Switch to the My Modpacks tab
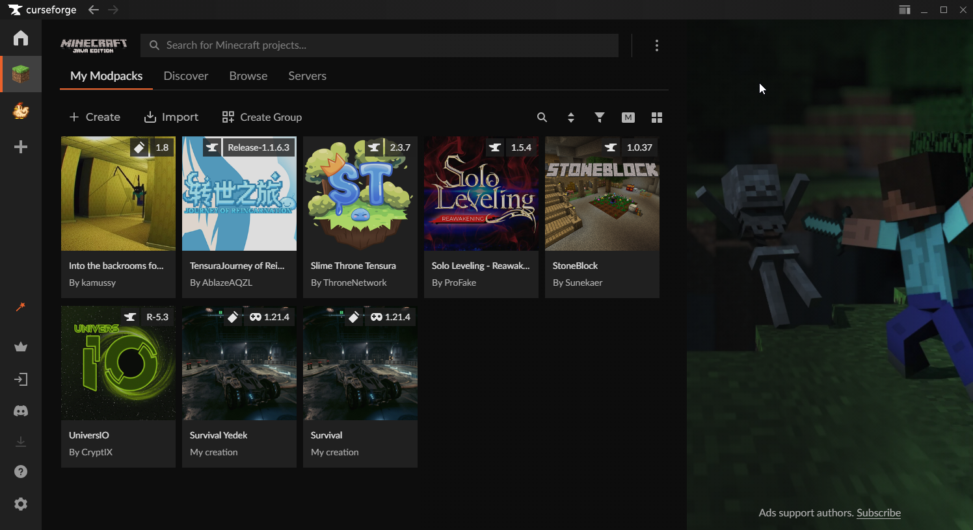The image size is (973, 530). click(107, 76)
